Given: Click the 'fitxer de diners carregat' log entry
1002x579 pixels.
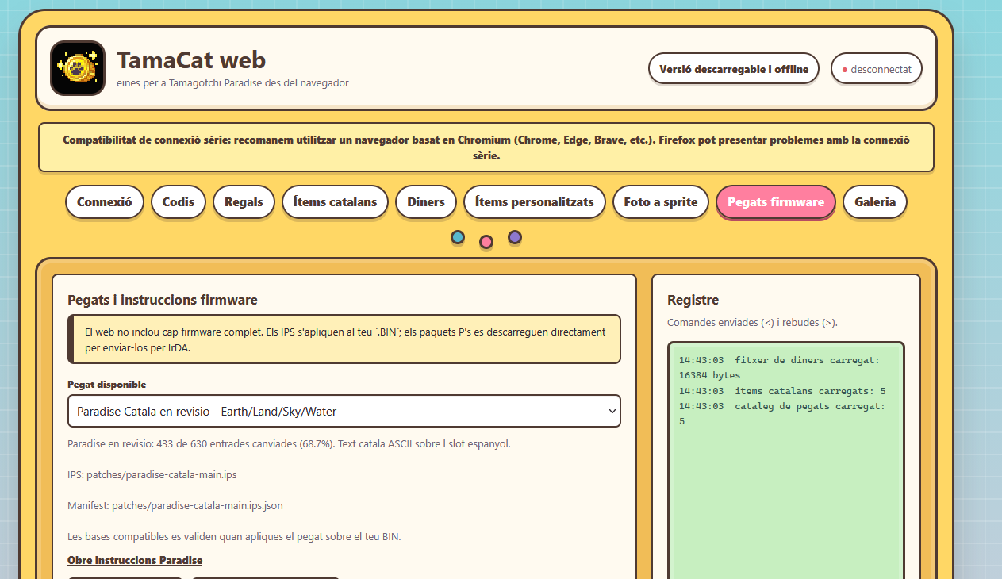Looking at the screenshot, I should [x=779, y=368].
